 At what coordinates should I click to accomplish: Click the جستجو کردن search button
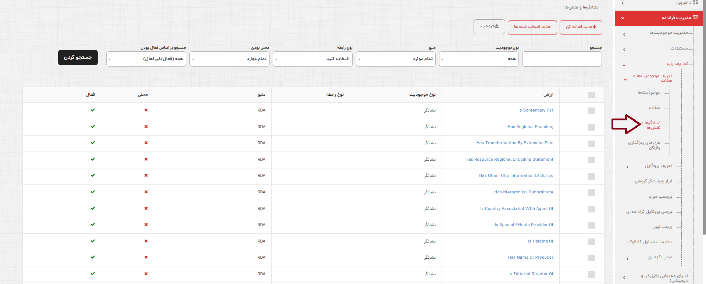point(78,58)
